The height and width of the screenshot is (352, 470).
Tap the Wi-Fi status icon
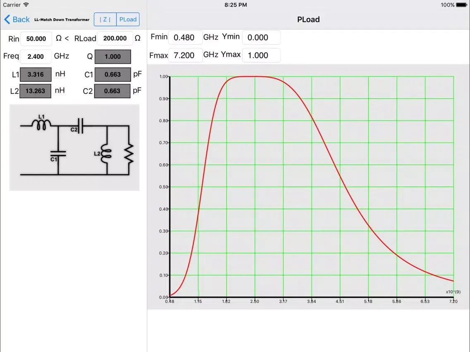pos(26,5)
